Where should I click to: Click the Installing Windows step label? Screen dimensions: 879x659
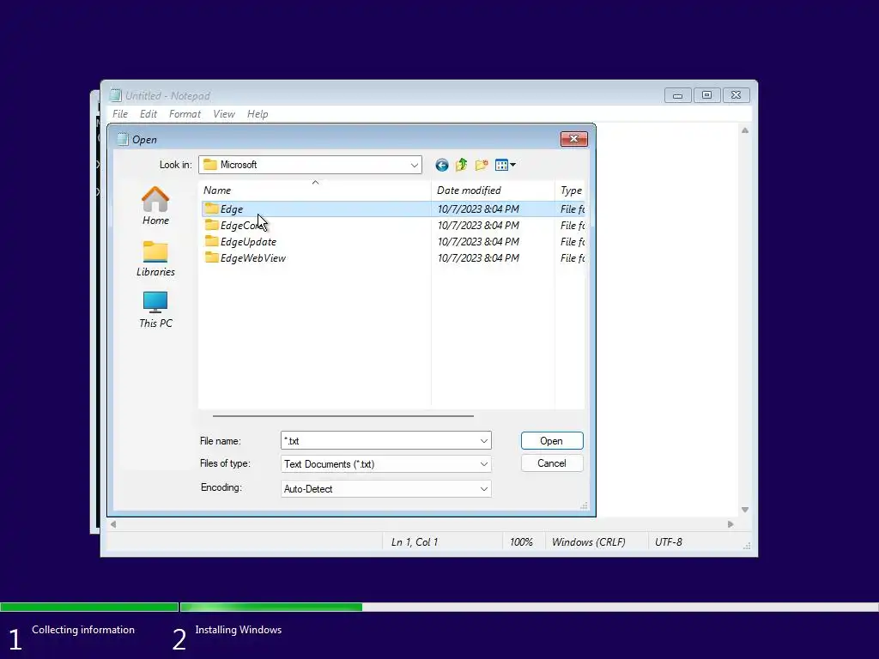point(239,629)
